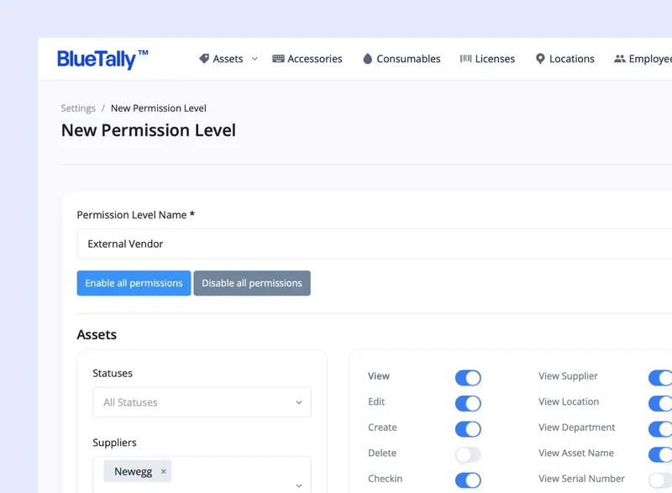Enable View Serial Number switch
The image size is (672, 493).
pos(660,480)
